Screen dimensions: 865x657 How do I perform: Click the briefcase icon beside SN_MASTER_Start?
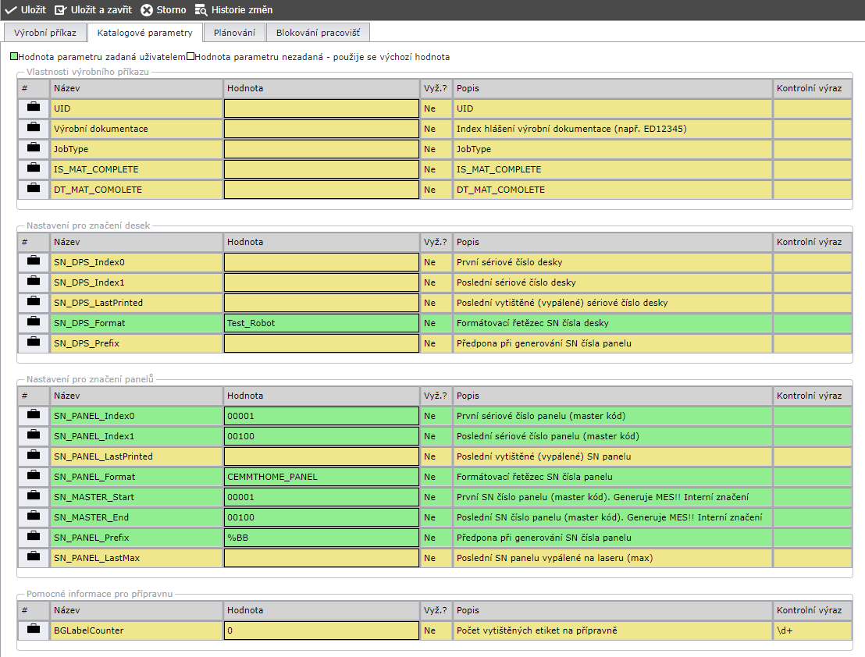33,496
